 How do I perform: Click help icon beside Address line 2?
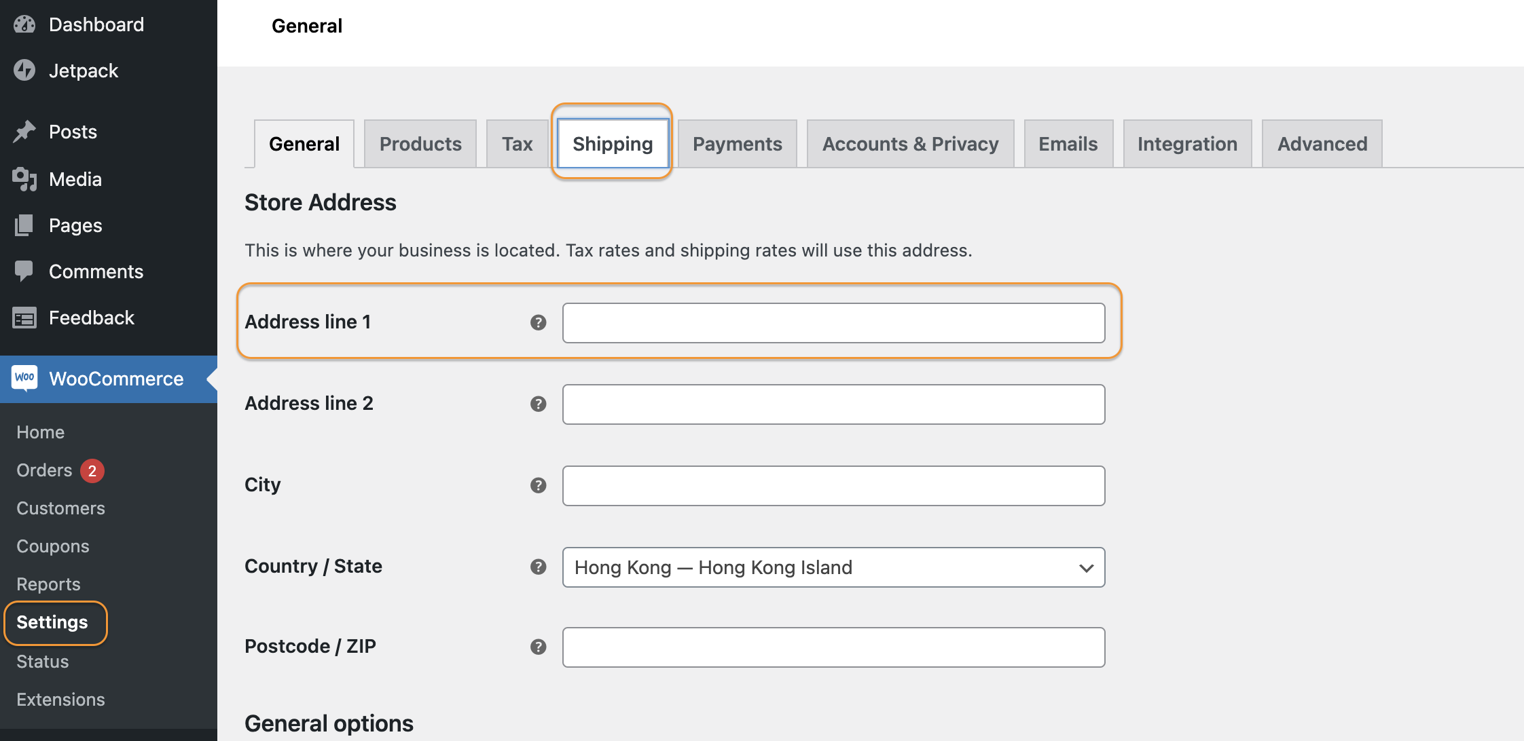pos(539,404)
